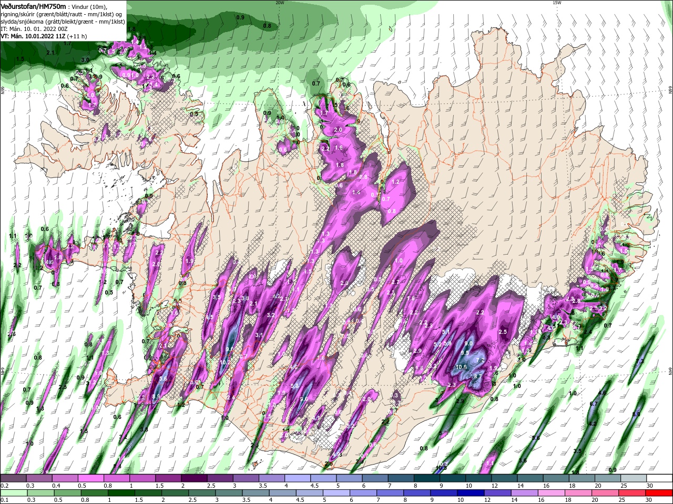The height and width of the screenshot is (504, 673).
Task: Click the 15W longitude label
Action: click(557, 3)
